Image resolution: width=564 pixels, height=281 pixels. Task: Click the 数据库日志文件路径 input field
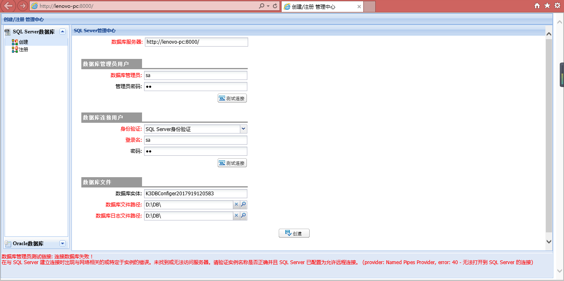click(189, 215)
